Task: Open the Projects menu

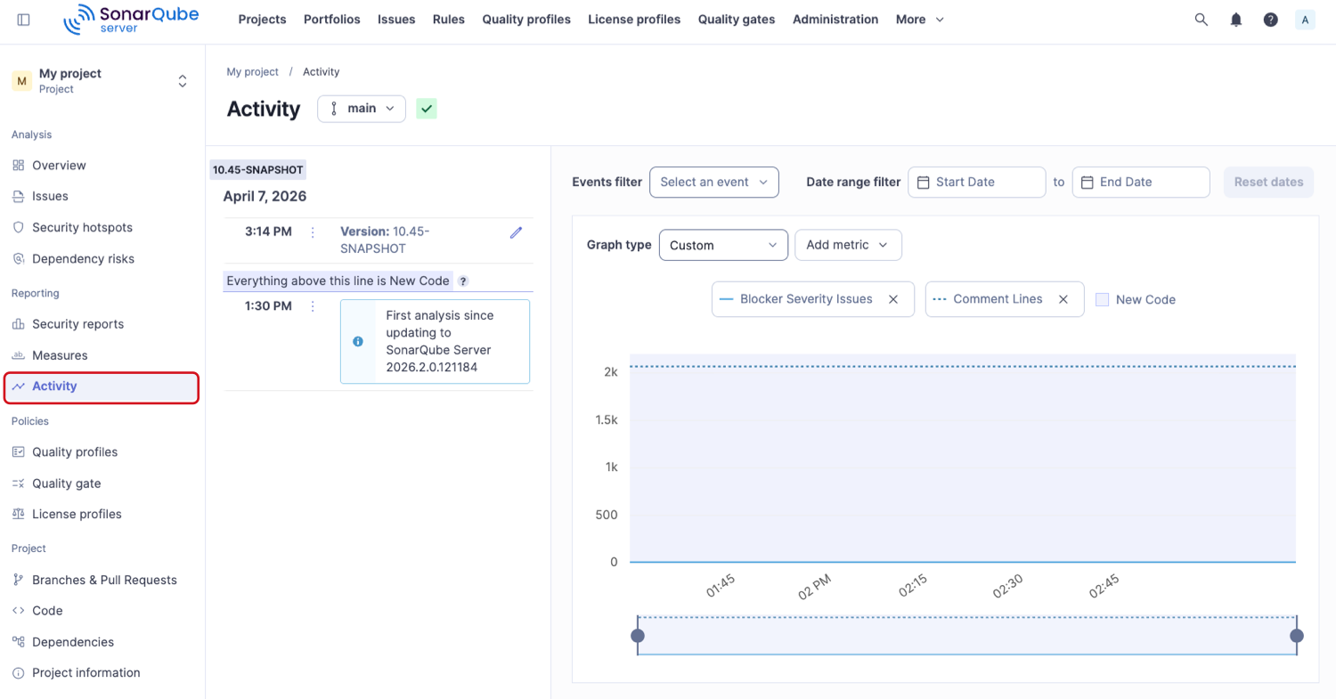Action: (263, 20)
